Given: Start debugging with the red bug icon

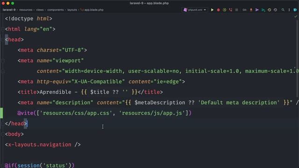Looking at the screenshot, I should [x=218, y=10].
